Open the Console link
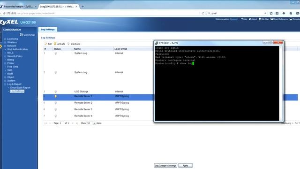This screenshot has height=169, width=300. (295, 19)
